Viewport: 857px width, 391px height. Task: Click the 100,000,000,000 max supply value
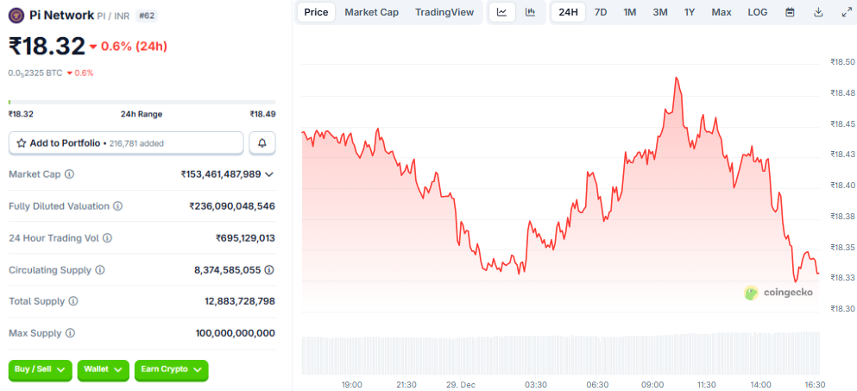pyautogui.click(x=235, y=333)
